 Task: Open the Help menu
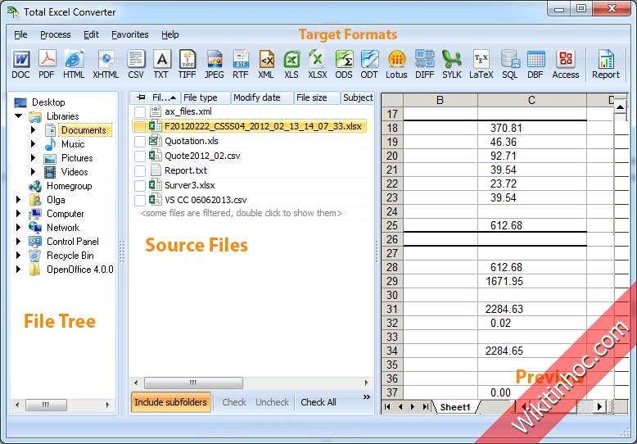(x=169, y=34)
